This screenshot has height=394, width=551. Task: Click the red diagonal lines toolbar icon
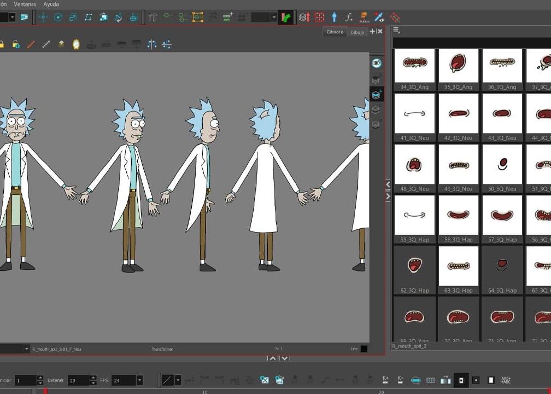coord(395,18)
